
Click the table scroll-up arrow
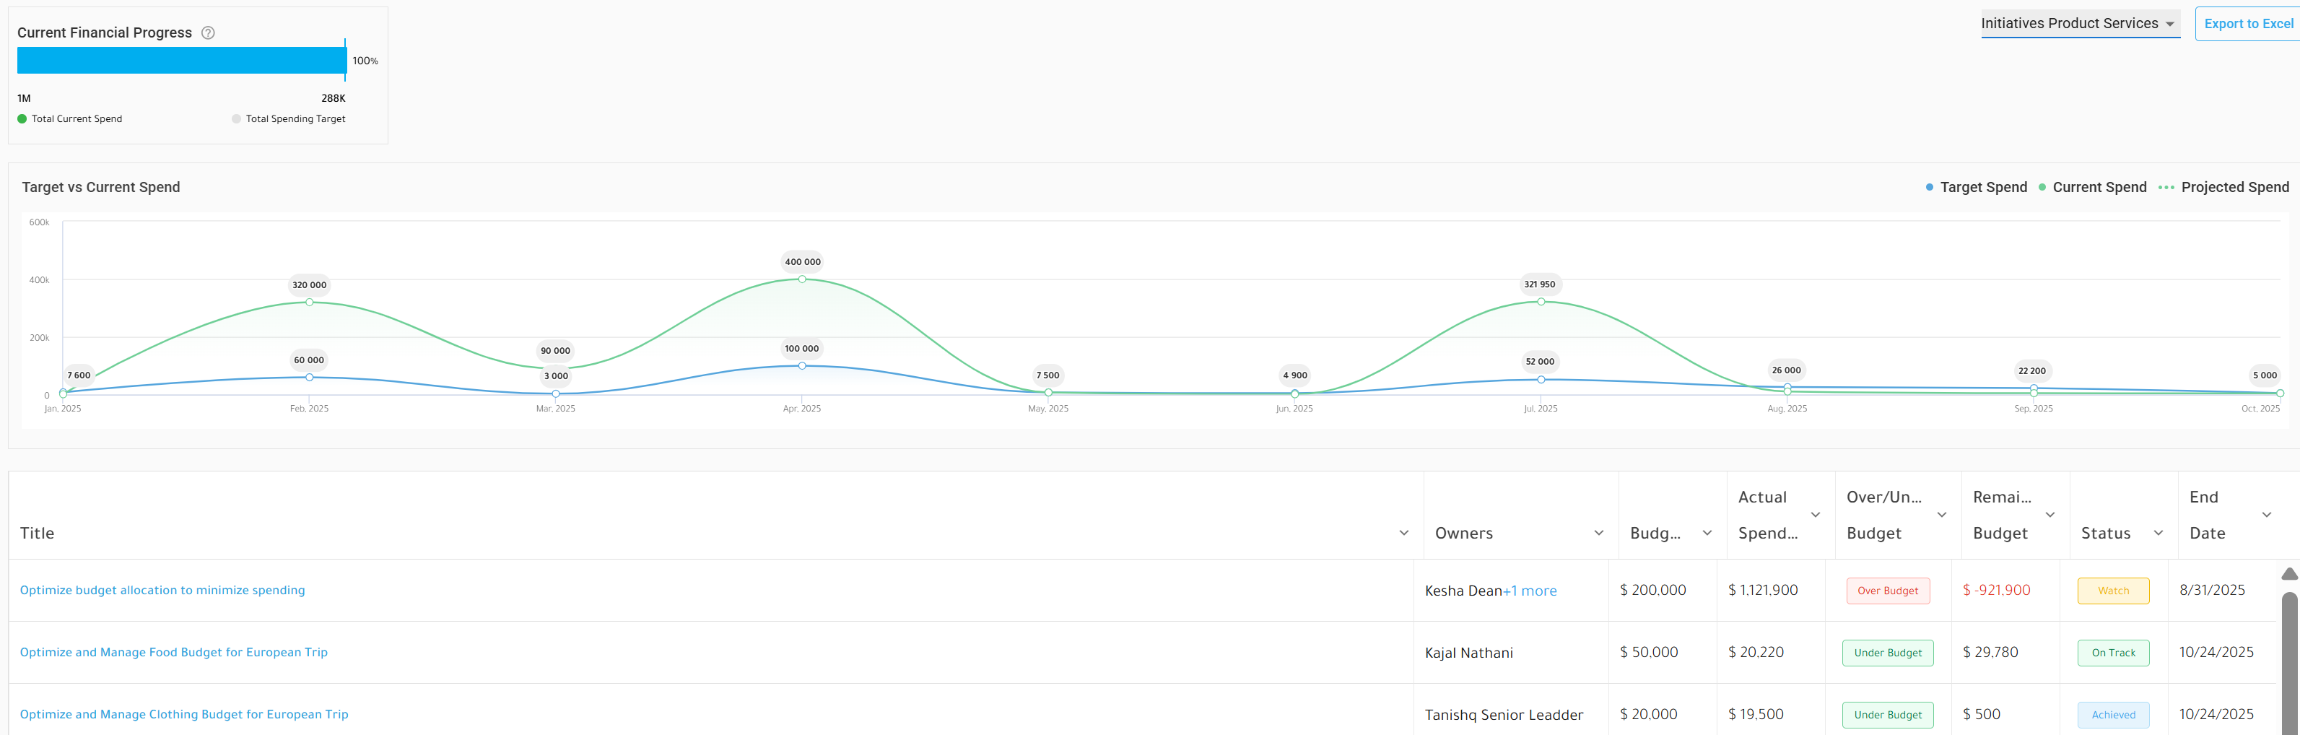(2289, 573)
